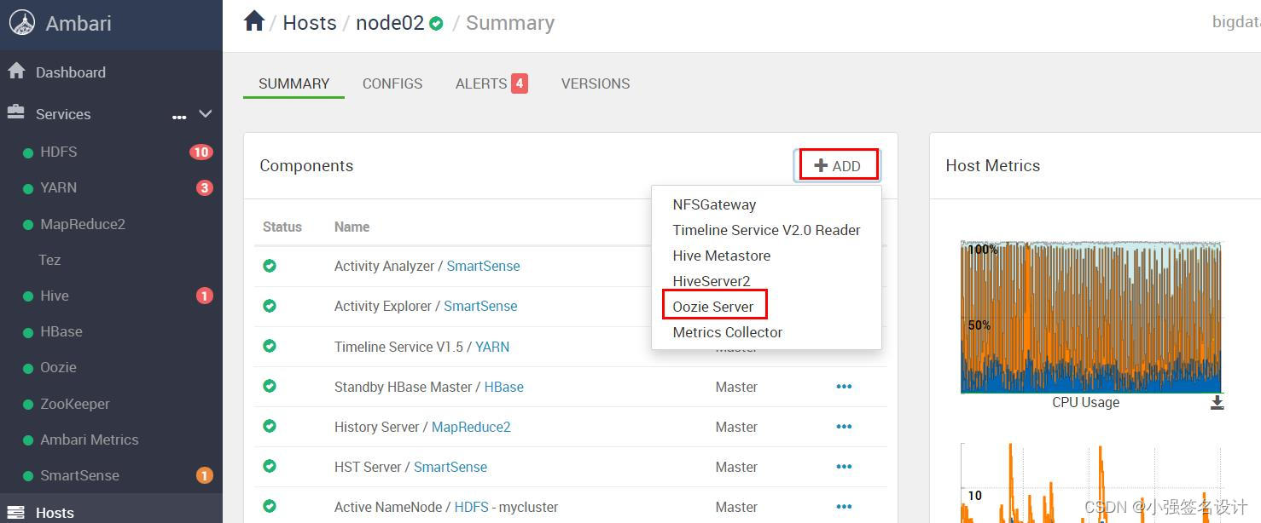Click the Name column header
Screen dimensions: 1261x523
tap(352, 227)
